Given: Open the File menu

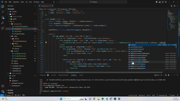Looking at the screenshot, I should pos(6,2).
